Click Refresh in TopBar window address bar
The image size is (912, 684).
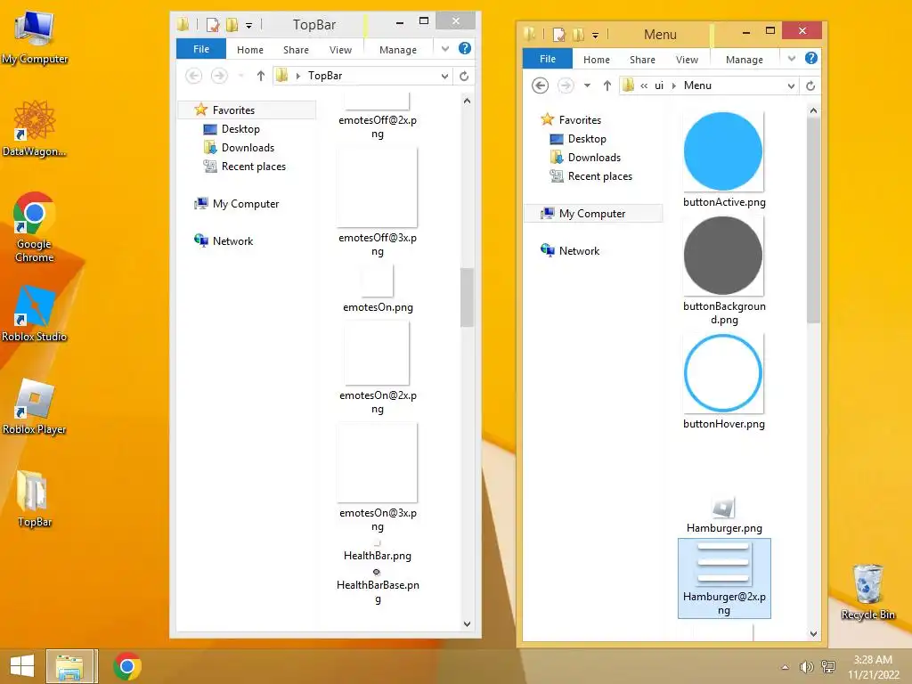pos(464,77)
